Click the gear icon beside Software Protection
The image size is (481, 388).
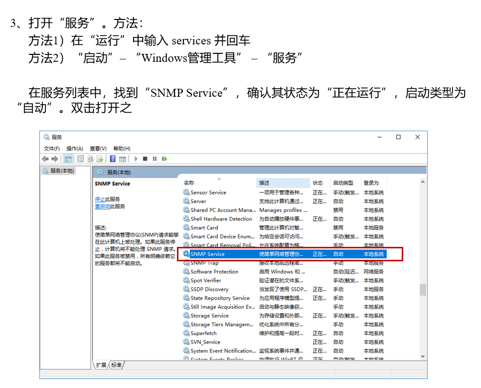186,271
